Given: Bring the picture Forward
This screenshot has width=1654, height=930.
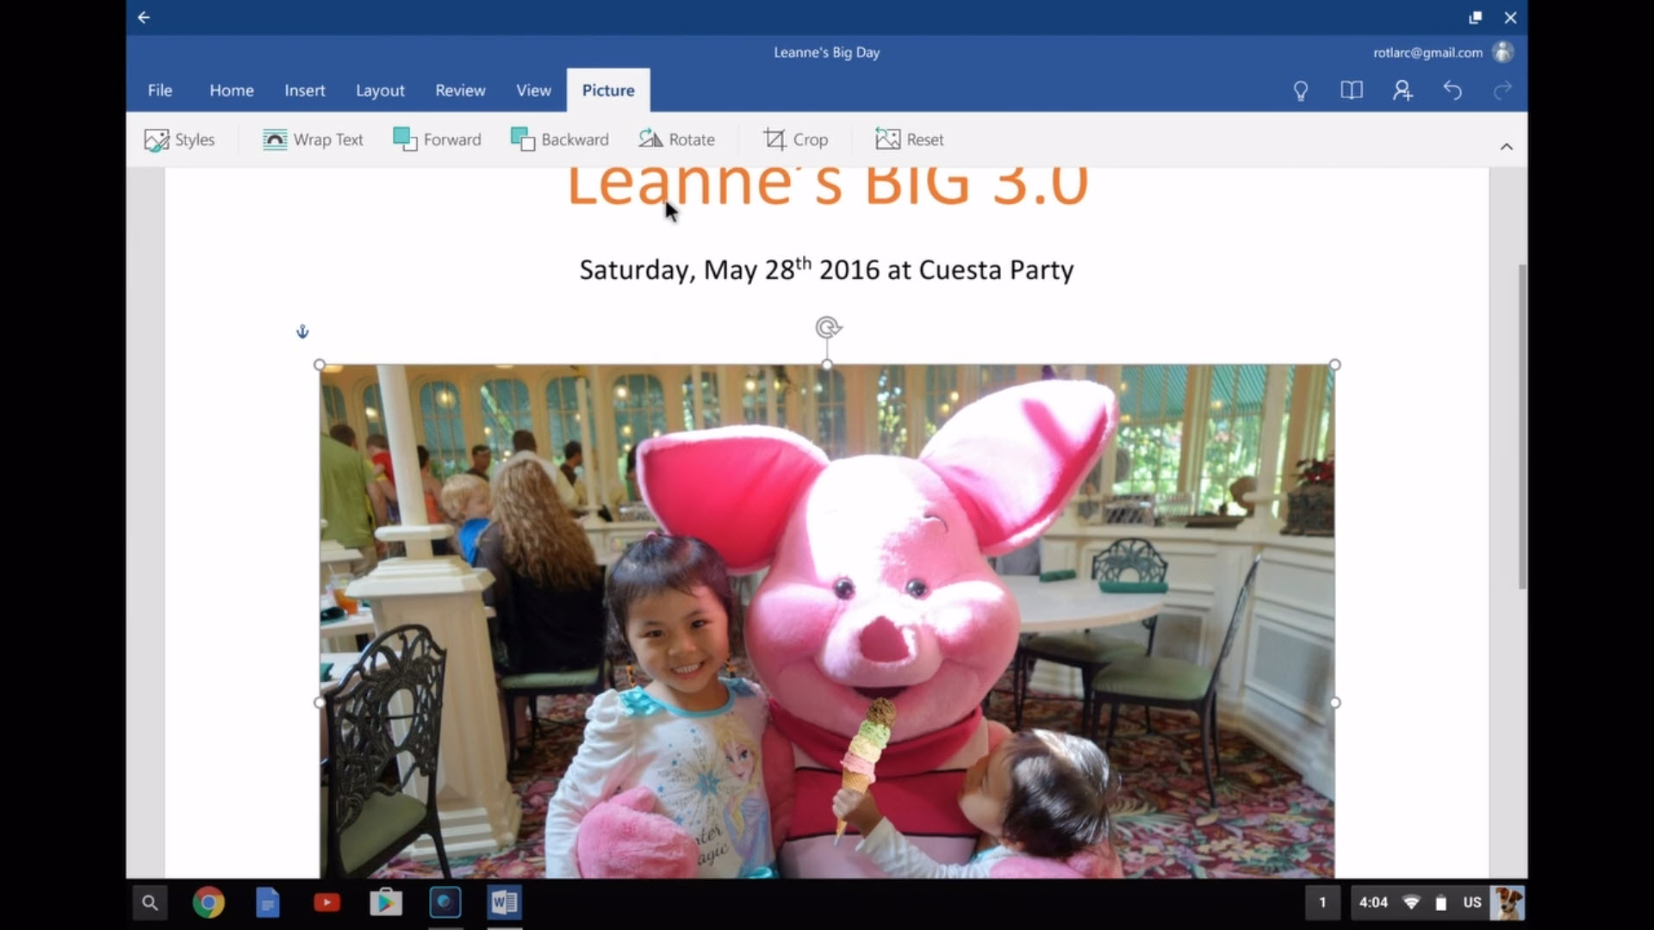Looking at the screenshot, I should click(x=437, y=139).
